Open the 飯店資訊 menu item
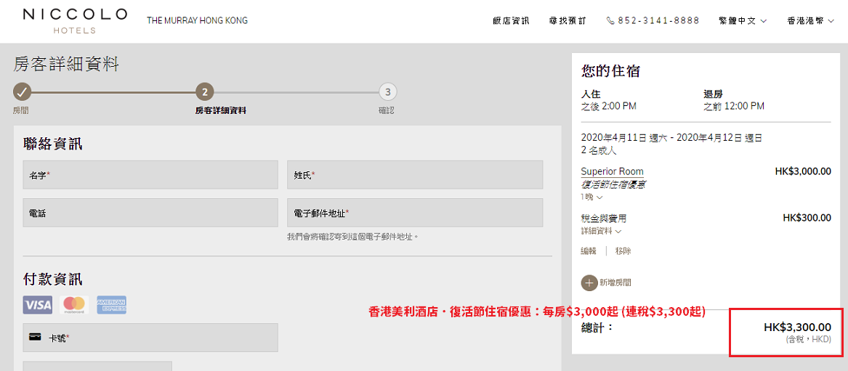The height and width of the screenshot is (371, 848). pyautogui.click(x=511, y=21)
